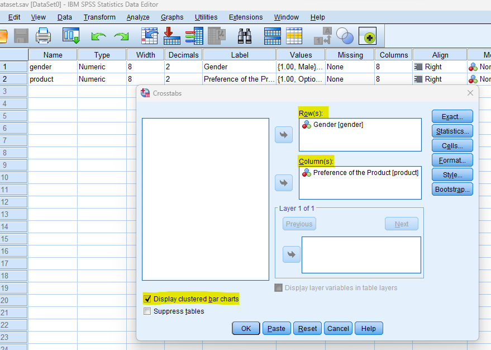Open Recall recently used dialogs icon
491x350 pixels.
71,36
